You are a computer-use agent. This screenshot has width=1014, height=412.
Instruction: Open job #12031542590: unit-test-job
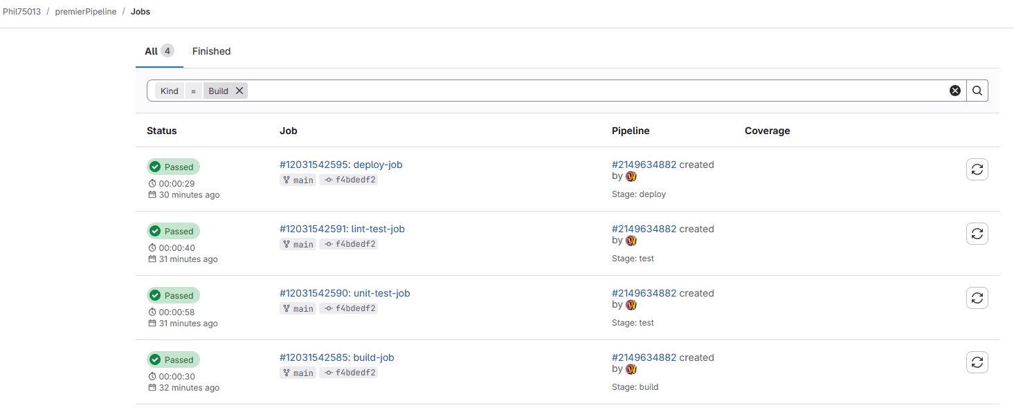345,293
